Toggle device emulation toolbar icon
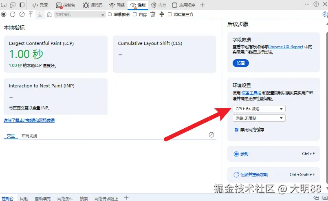The width and height of the screenshot is (328, 201). (x=13, y=4)
